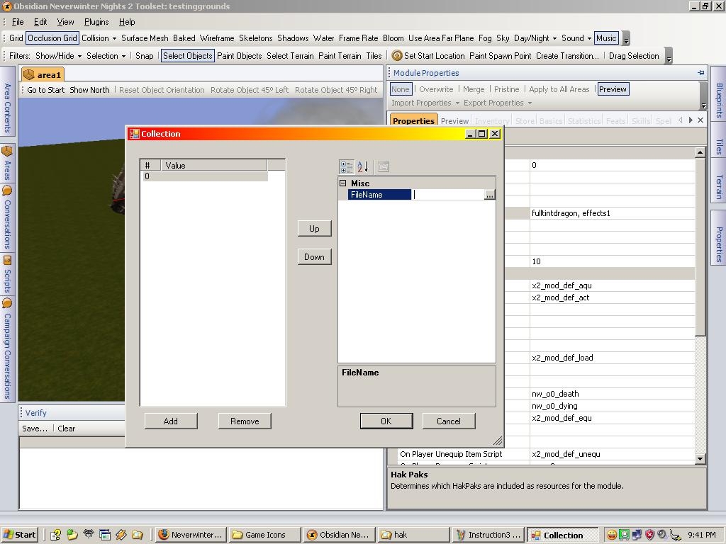Open the Areas side panel icon
This screenshot has height=544, width=726.
(x=7, y=152)
